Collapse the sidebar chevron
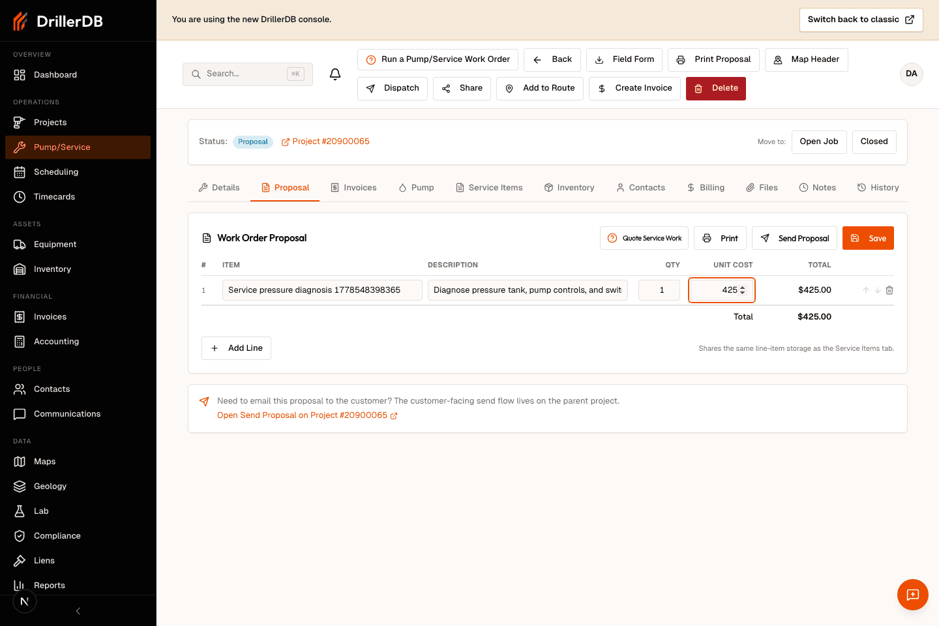Viewport: 939px width, 626px height. tap(78, 611)
